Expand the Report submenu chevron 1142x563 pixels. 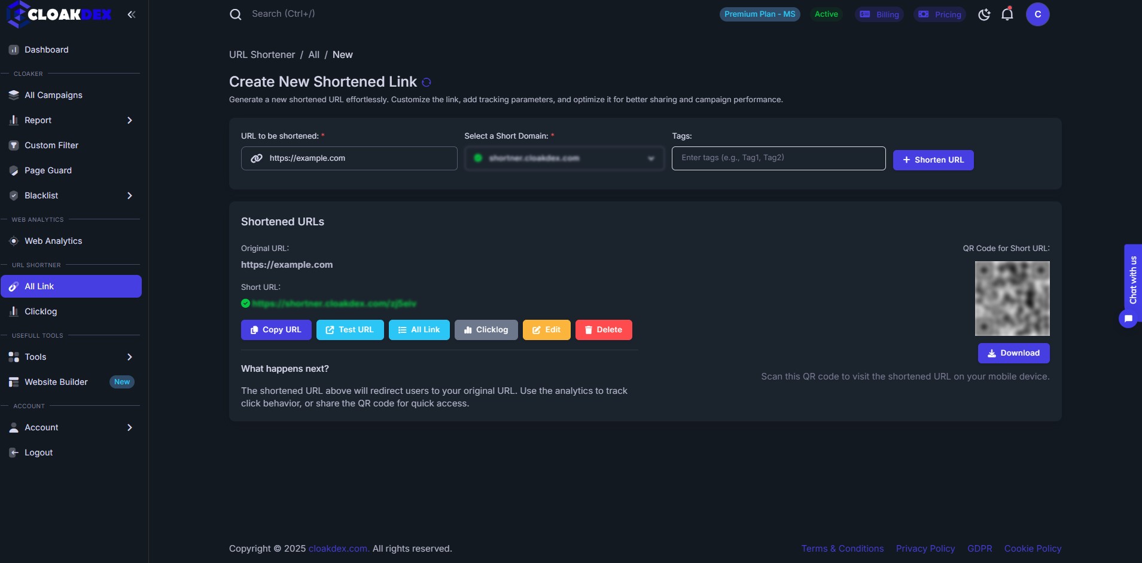click(x=130, y=120)
